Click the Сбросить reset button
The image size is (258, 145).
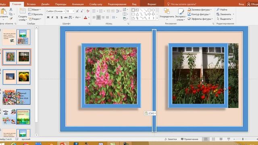click(x=35, y=14)
